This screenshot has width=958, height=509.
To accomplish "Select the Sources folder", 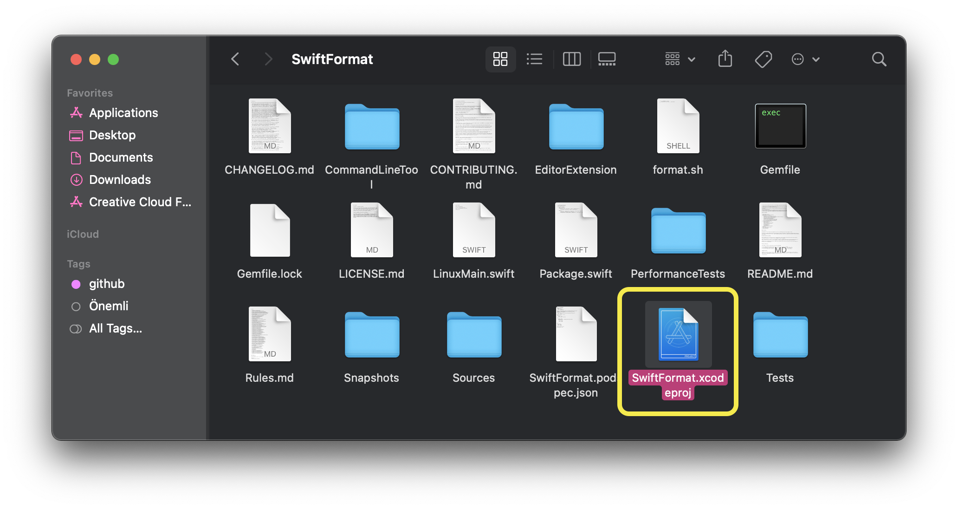I will 474,335.
